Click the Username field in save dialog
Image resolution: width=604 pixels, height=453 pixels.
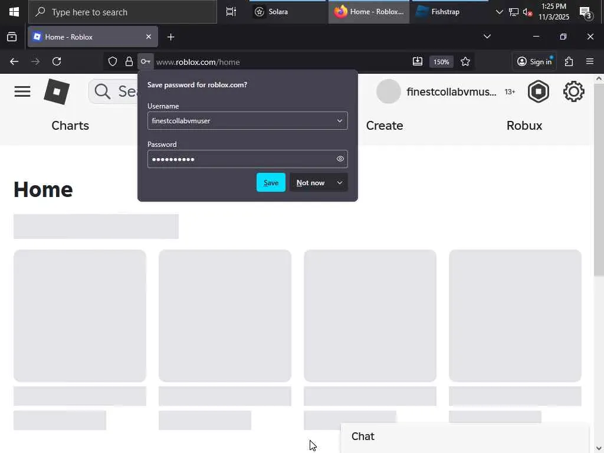(247, 121)
